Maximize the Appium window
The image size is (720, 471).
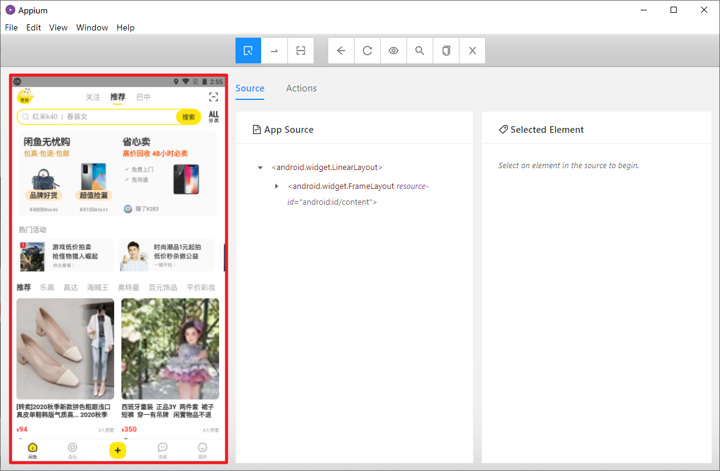pyautogui.click(x=674, y=10)
